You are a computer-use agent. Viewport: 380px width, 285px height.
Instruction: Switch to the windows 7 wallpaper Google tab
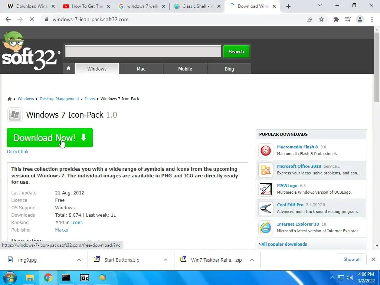point(142,6)
